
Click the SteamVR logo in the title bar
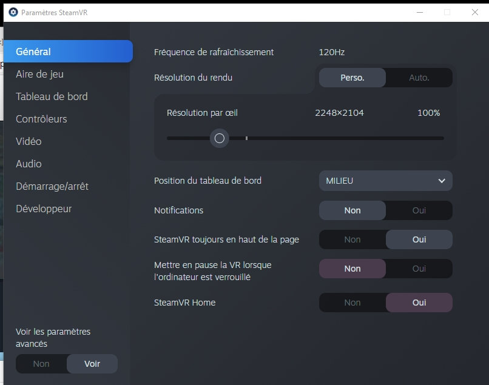click(x=13, y=13)
